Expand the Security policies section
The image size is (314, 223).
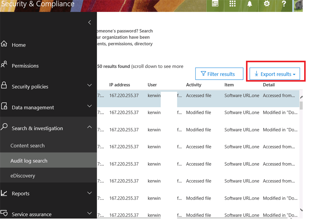[90, 85]
